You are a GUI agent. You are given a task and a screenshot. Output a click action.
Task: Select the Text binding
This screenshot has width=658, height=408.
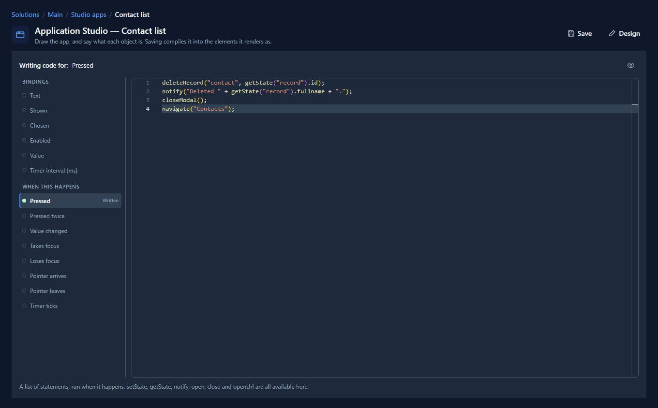70,96
